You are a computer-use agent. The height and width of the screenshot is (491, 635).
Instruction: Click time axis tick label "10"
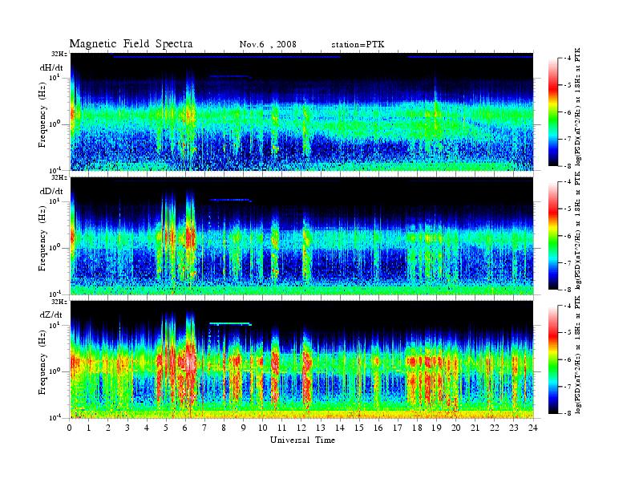[x=263, y=428]
